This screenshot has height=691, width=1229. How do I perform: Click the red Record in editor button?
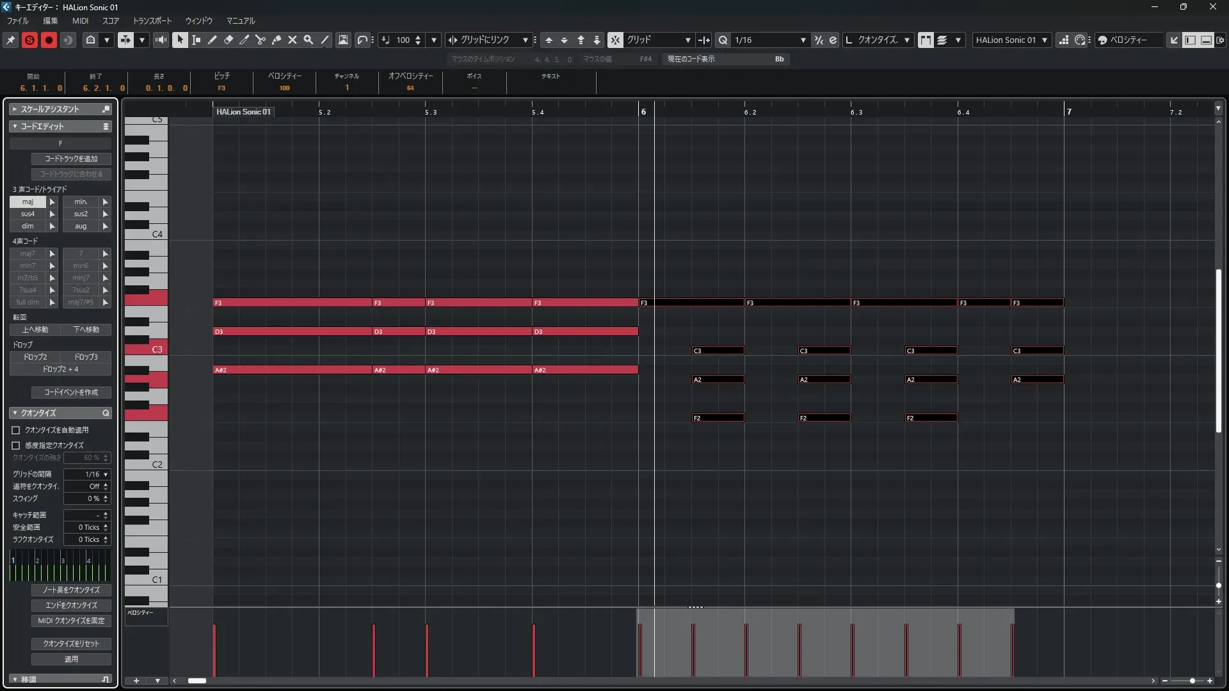point(49,40)
